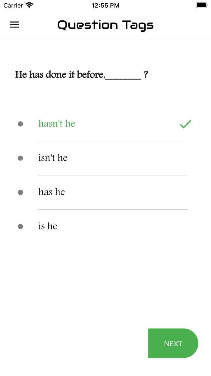
Task: Tap the Question Tags title bar
Action: 105,25
